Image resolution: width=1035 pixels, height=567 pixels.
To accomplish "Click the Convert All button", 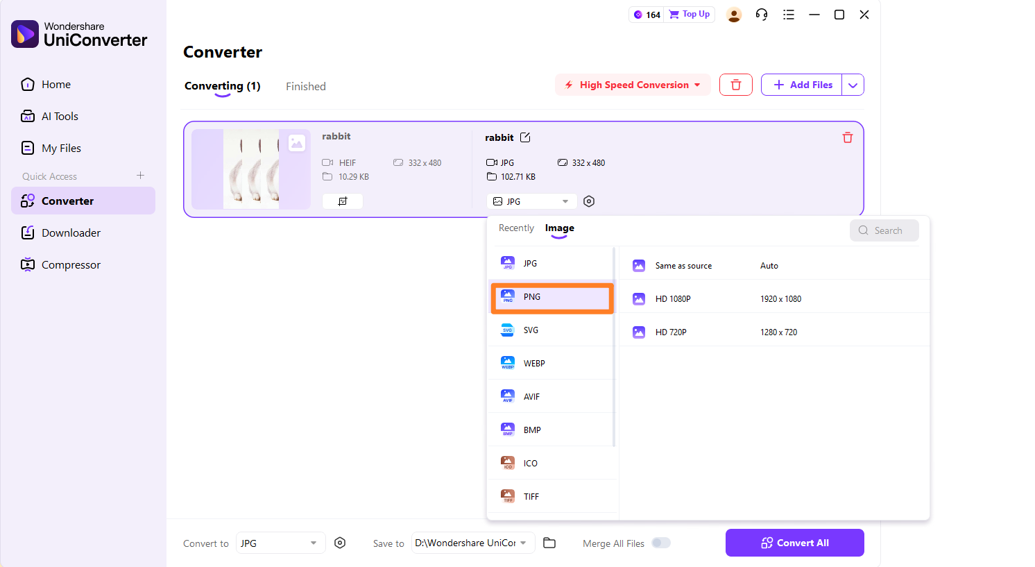I will click(794, 543).
